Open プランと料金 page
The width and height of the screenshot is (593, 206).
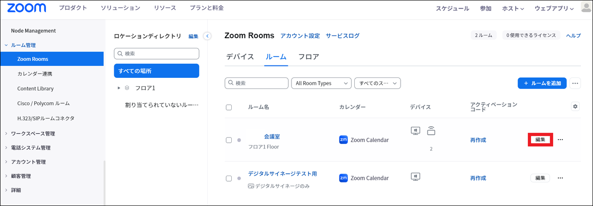click(207, 8)
